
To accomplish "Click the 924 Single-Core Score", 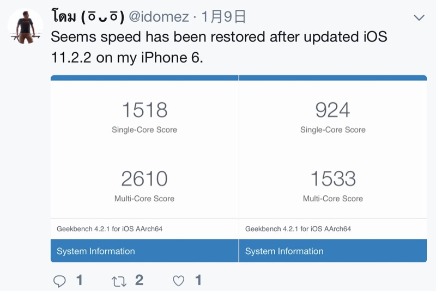I will tap(332, 110).
